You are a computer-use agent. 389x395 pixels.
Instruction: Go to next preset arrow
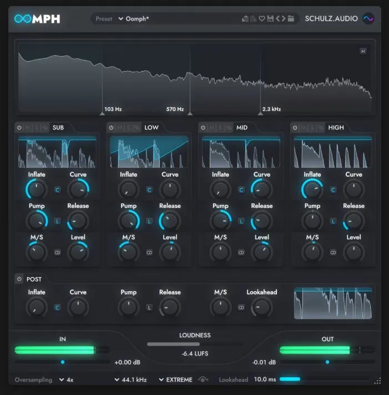click(x=284, y=19)
